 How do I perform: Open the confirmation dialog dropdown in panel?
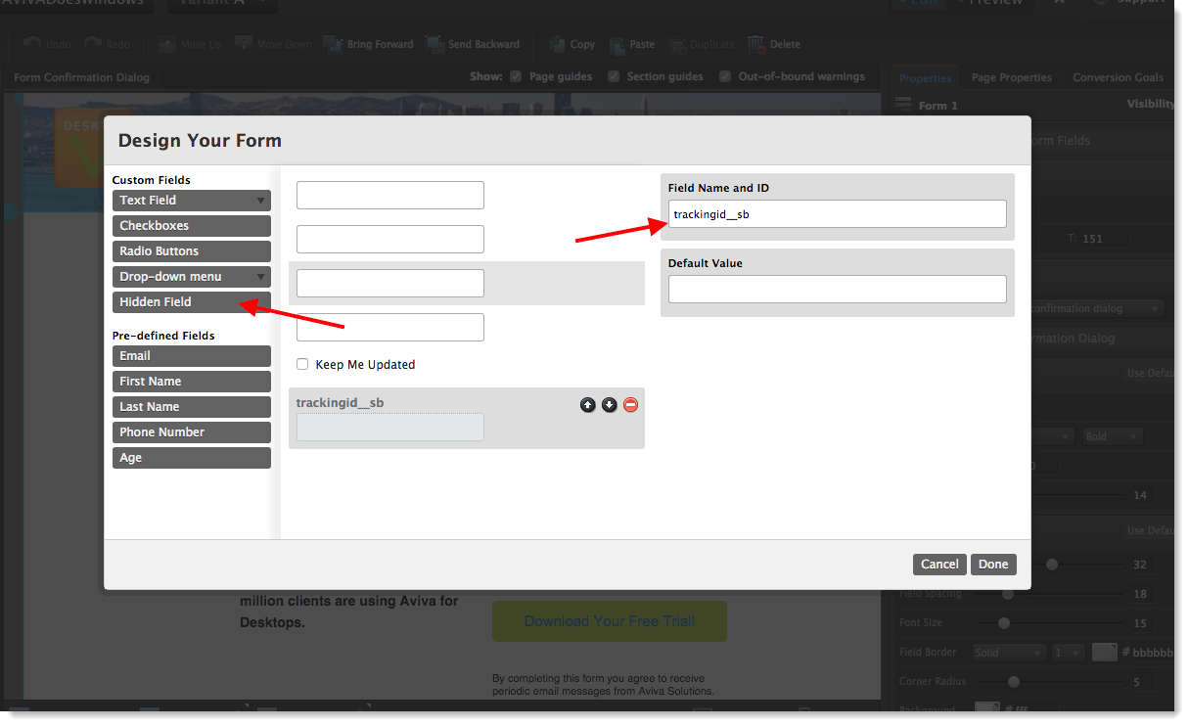(x=1096, y=308)
